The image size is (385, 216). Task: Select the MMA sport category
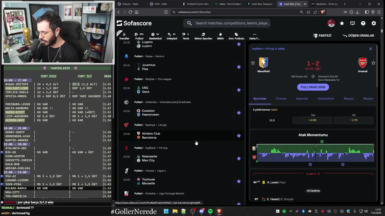coord(220,36)
